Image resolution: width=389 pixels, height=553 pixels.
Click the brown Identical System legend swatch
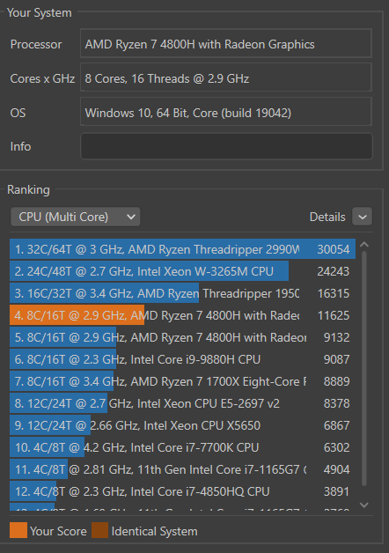pyautogui.click(x=99, y=530)
